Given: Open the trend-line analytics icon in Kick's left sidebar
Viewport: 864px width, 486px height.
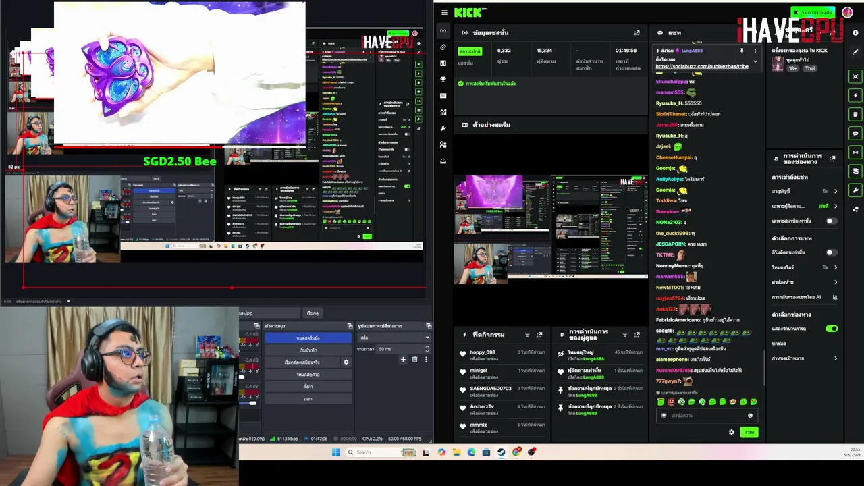Looking at the screenshot, I should [443, 112].
